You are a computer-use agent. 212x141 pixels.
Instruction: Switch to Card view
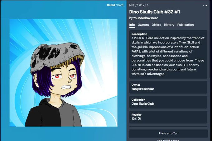coord(120,5)
